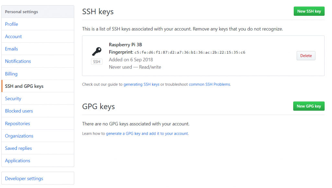Open the Profile settings page
332x188 pixels.
tap(12, 24)
